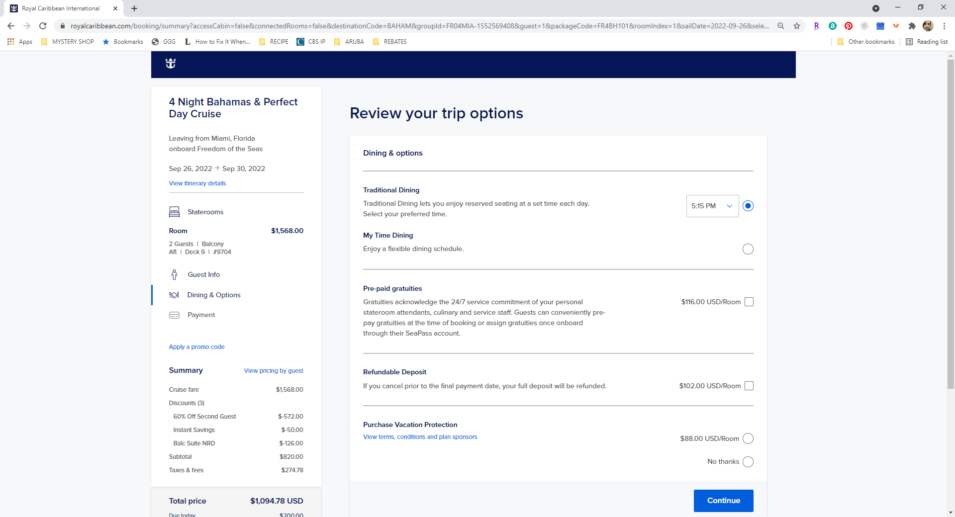Select the No thanks radio button
This screenshot has height=517, width=955.
tap(748, 462)
